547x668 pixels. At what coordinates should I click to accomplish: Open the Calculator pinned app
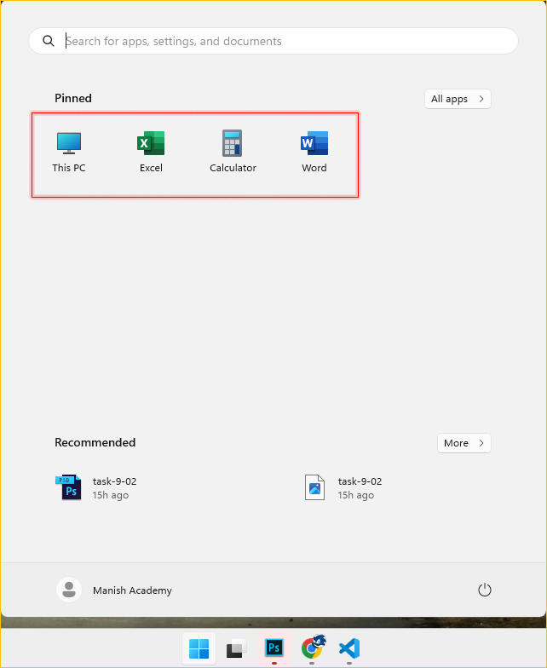point(233,152)
